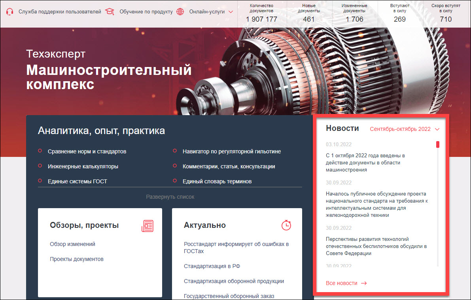Viewport: 471px width, 300px height.
Task: Click the Количество документов counter 1 907 177
Action: pos(261,19)
